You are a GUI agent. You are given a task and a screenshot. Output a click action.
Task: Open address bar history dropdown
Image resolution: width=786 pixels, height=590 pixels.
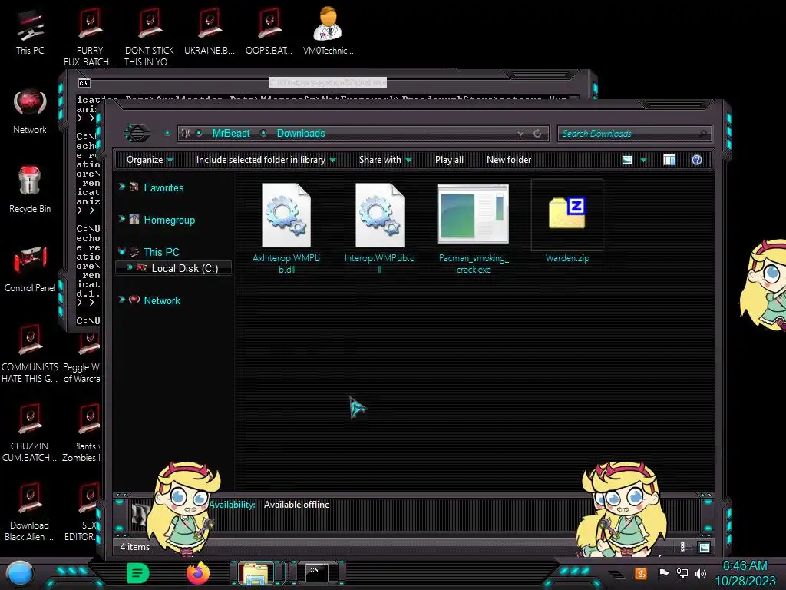tap(521, 134)
